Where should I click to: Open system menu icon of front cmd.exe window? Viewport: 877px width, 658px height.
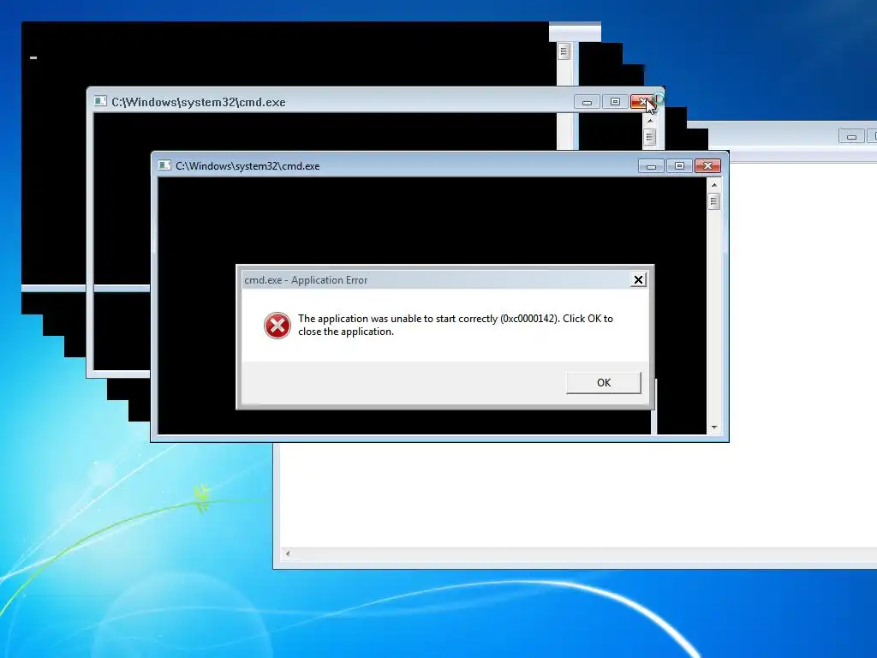click(164, 165)
